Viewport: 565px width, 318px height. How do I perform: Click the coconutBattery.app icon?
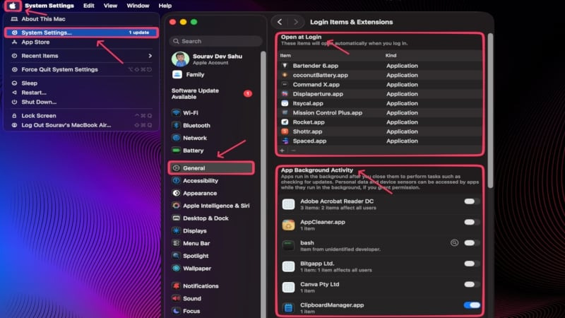point(285,75)
